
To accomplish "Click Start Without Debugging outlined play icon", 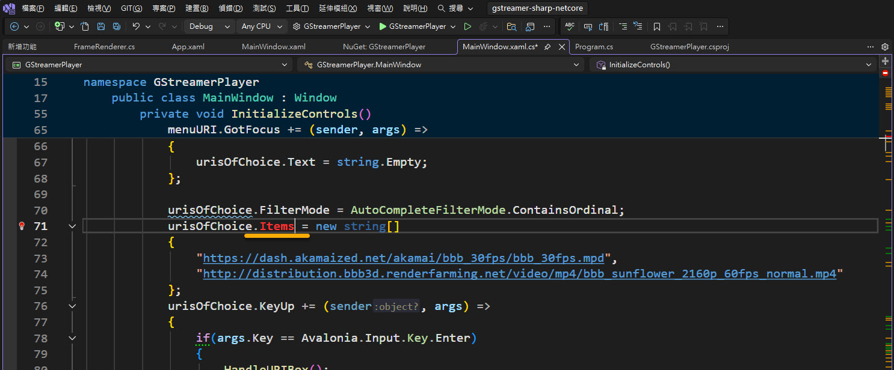I will pyautogui.click(x=467, y=26).
